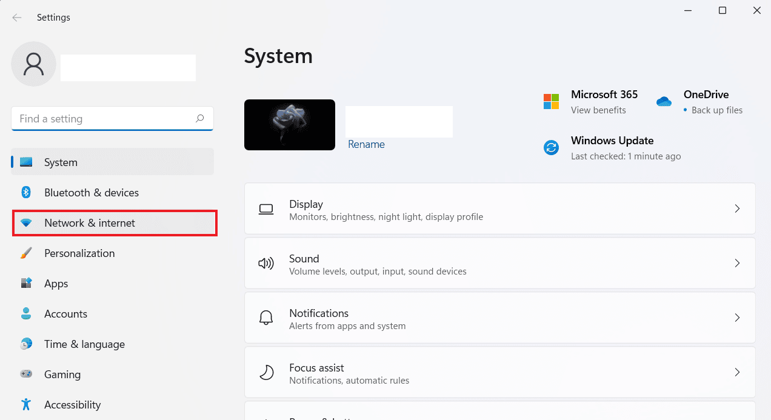Click the Wi-Fi Network icon in sidebar
The width and height of the screenshot is (771, 420).
[25, 223]
